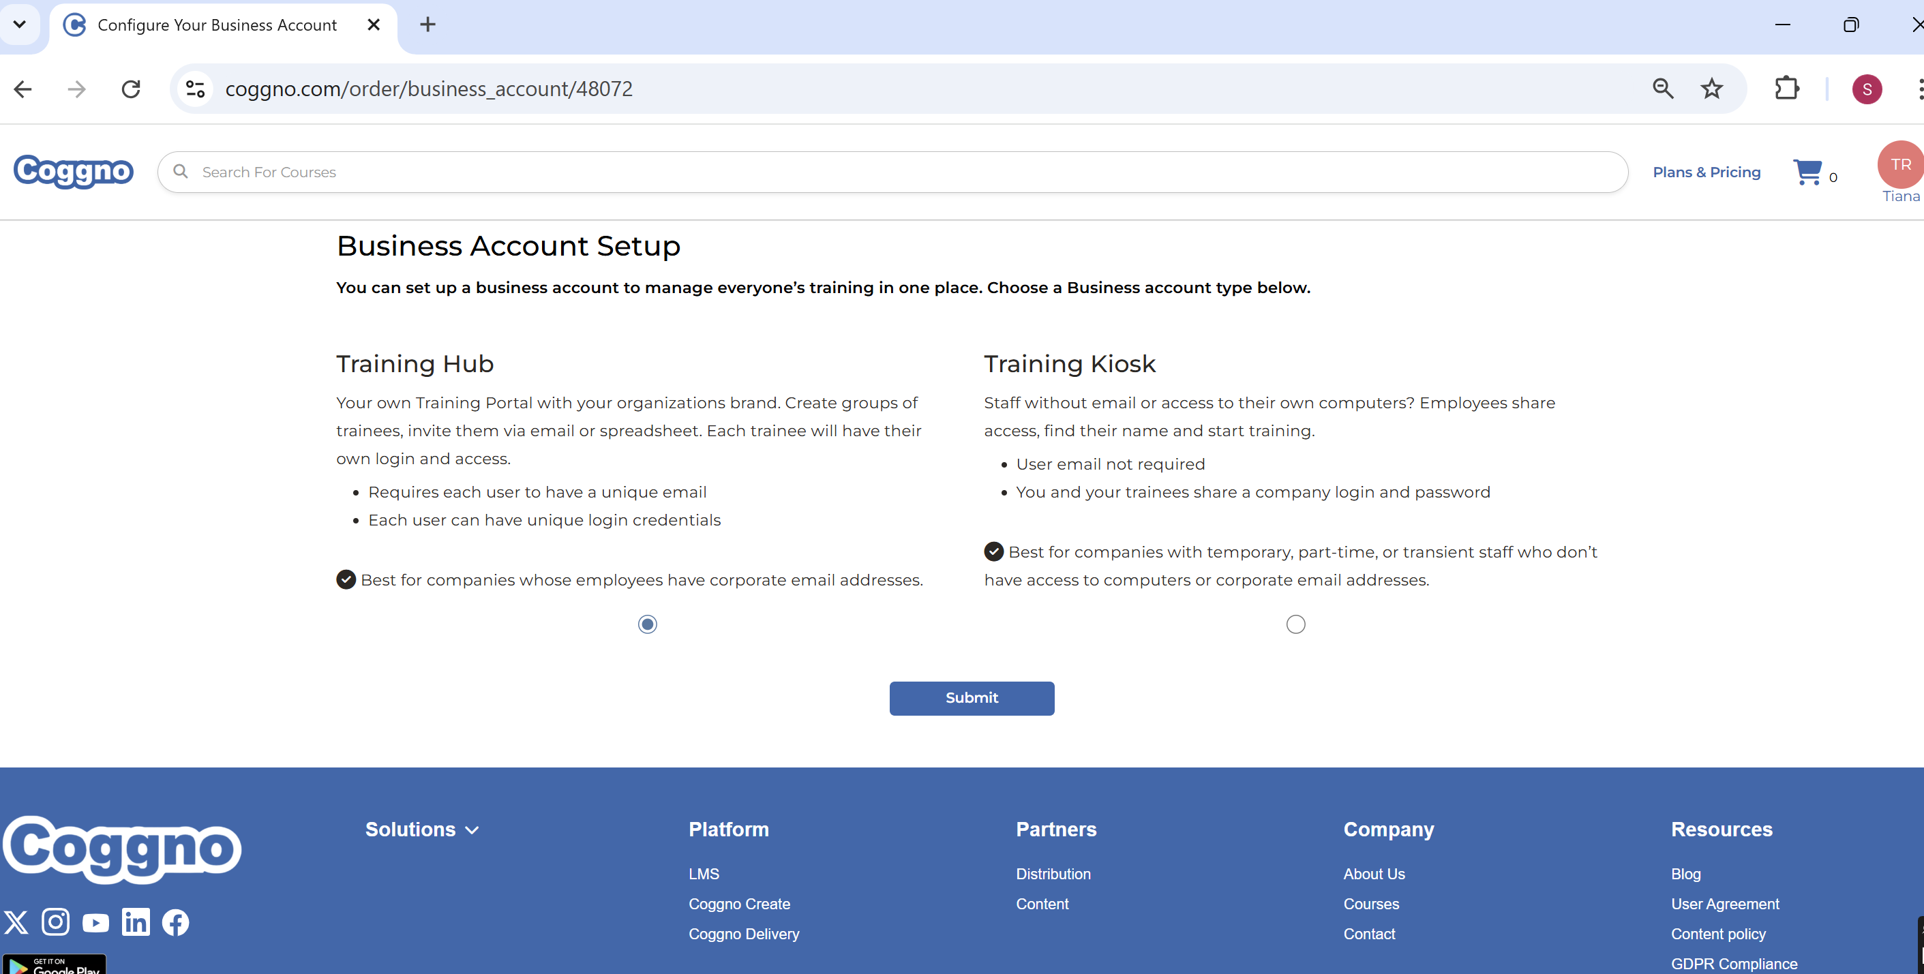Open the LMS footer link
The image size is (1924, 974).
[704, 874]
